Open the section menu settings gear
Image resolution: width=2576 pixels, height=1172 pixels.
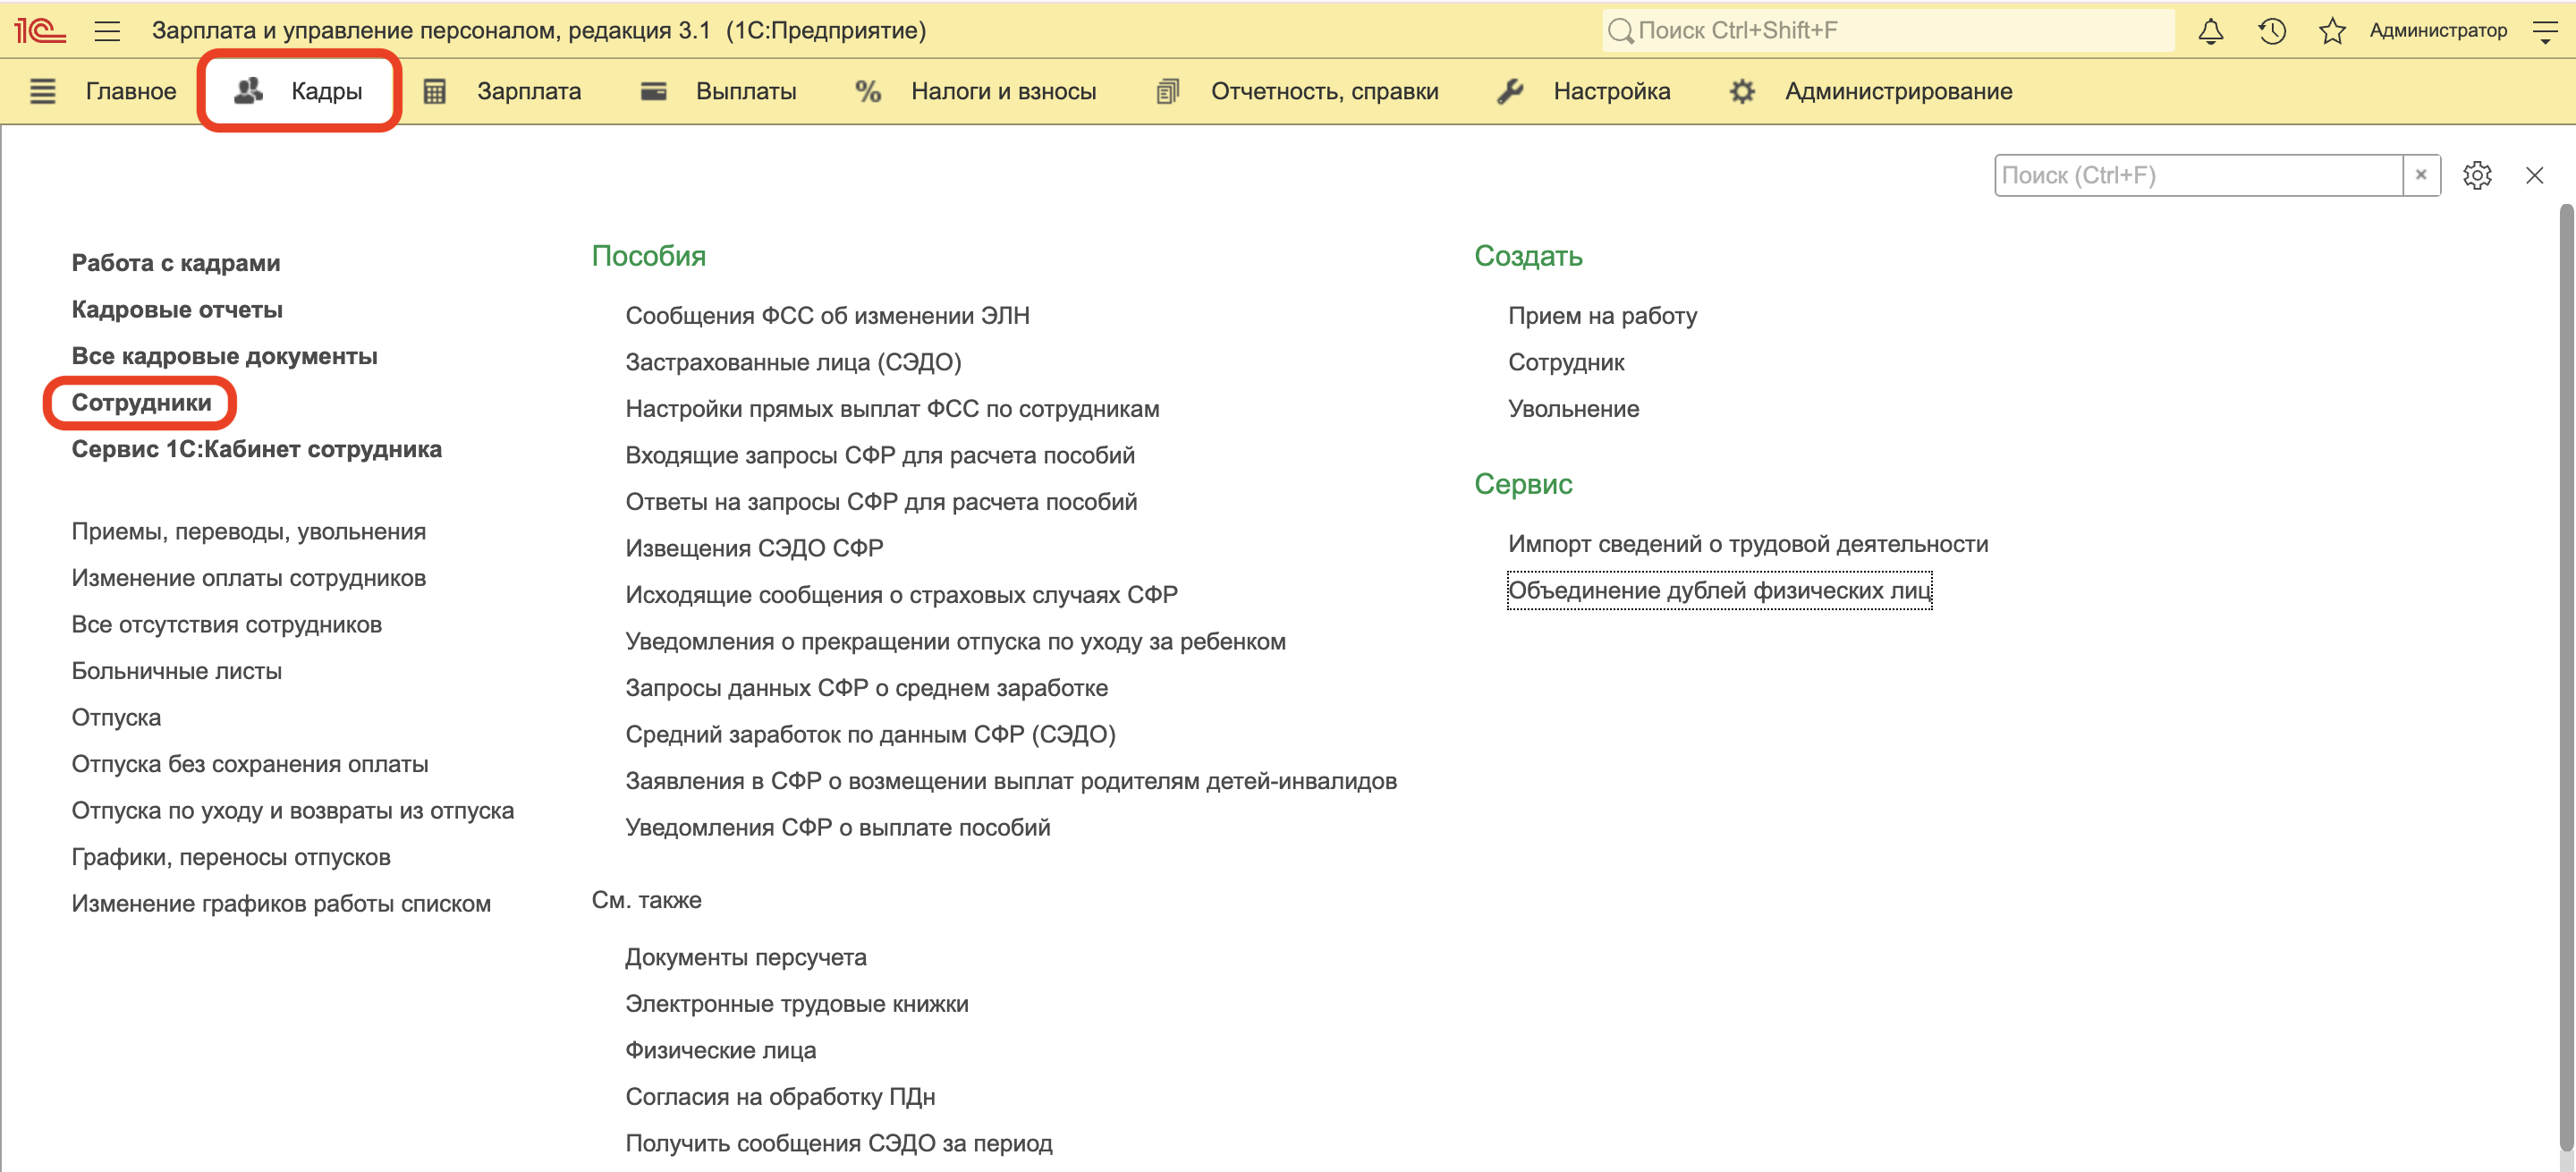click(2476, 175)
